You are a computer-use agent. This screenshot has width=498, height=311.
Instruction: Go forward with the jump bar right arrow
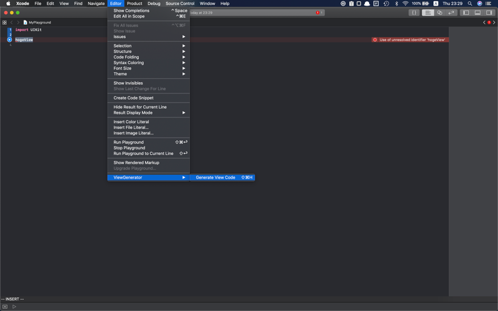[18, 22]
